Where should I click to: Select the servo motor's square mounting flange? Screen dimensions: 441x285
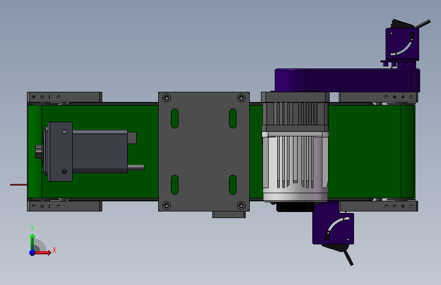pyautogui.click(x=60, y=152)
